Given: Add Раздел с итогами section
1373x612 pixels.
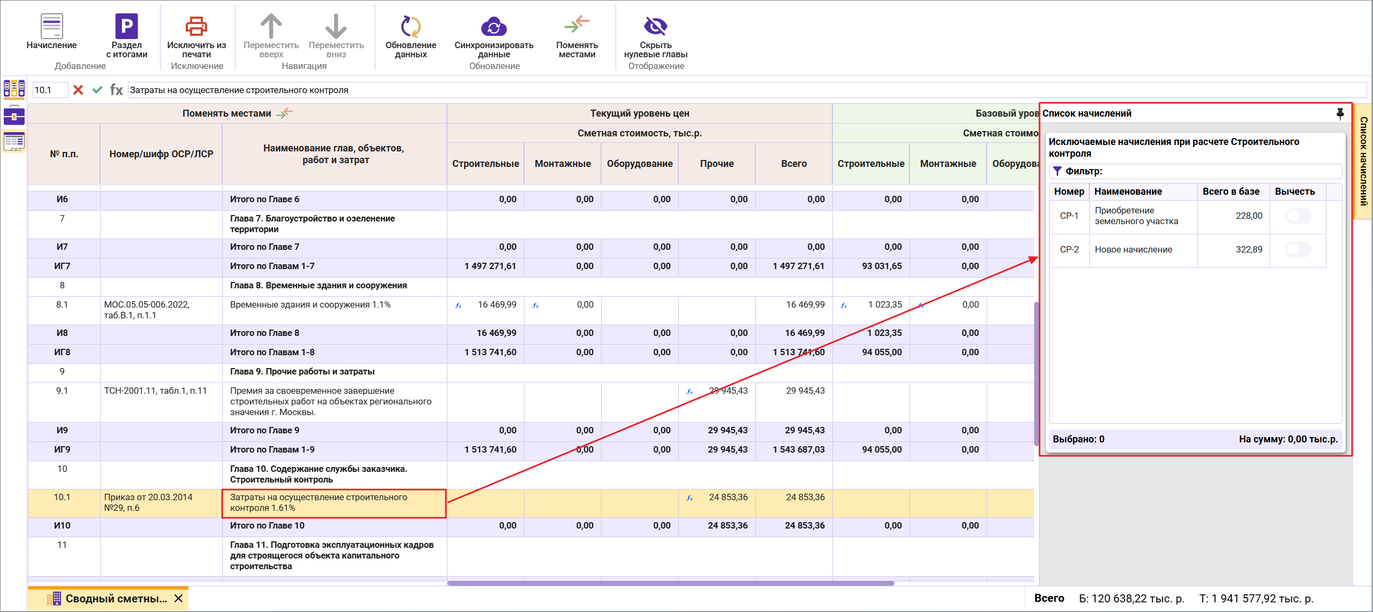Looking at the screenshot, I should (x=126, y=26).
